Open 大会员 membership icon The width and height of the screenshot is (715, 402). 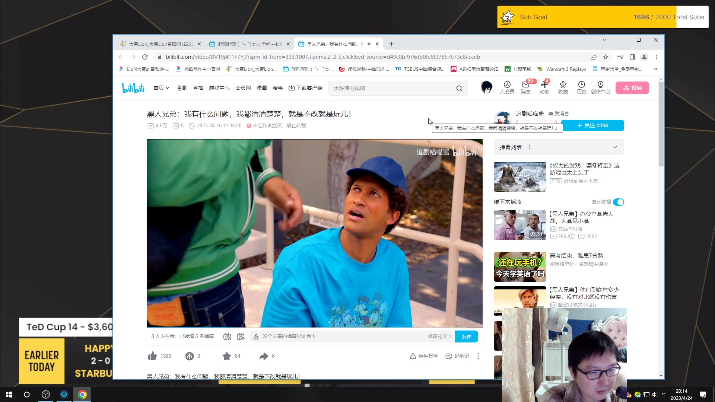(x=507, y=88)
